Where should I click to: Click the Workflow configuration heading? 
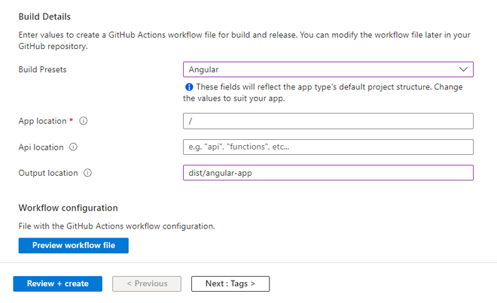pyautogui.click(x=68, y=208)
